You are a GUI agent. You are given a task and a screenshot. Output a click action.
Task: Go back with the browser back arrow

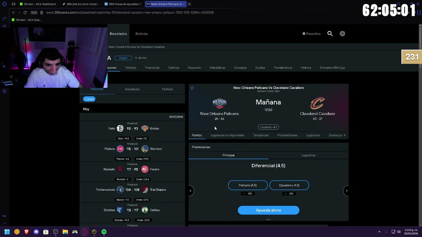tap(13, 13)
